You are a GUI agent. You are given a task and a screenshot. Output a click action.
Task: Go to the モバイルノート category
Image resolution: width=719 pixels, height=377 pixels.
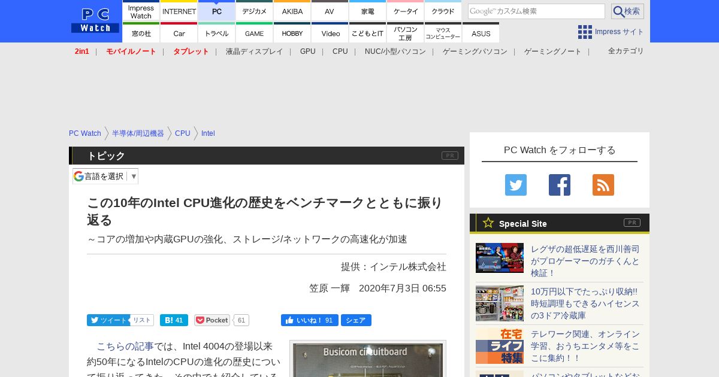pyautogui.click(x=131, y=51)
